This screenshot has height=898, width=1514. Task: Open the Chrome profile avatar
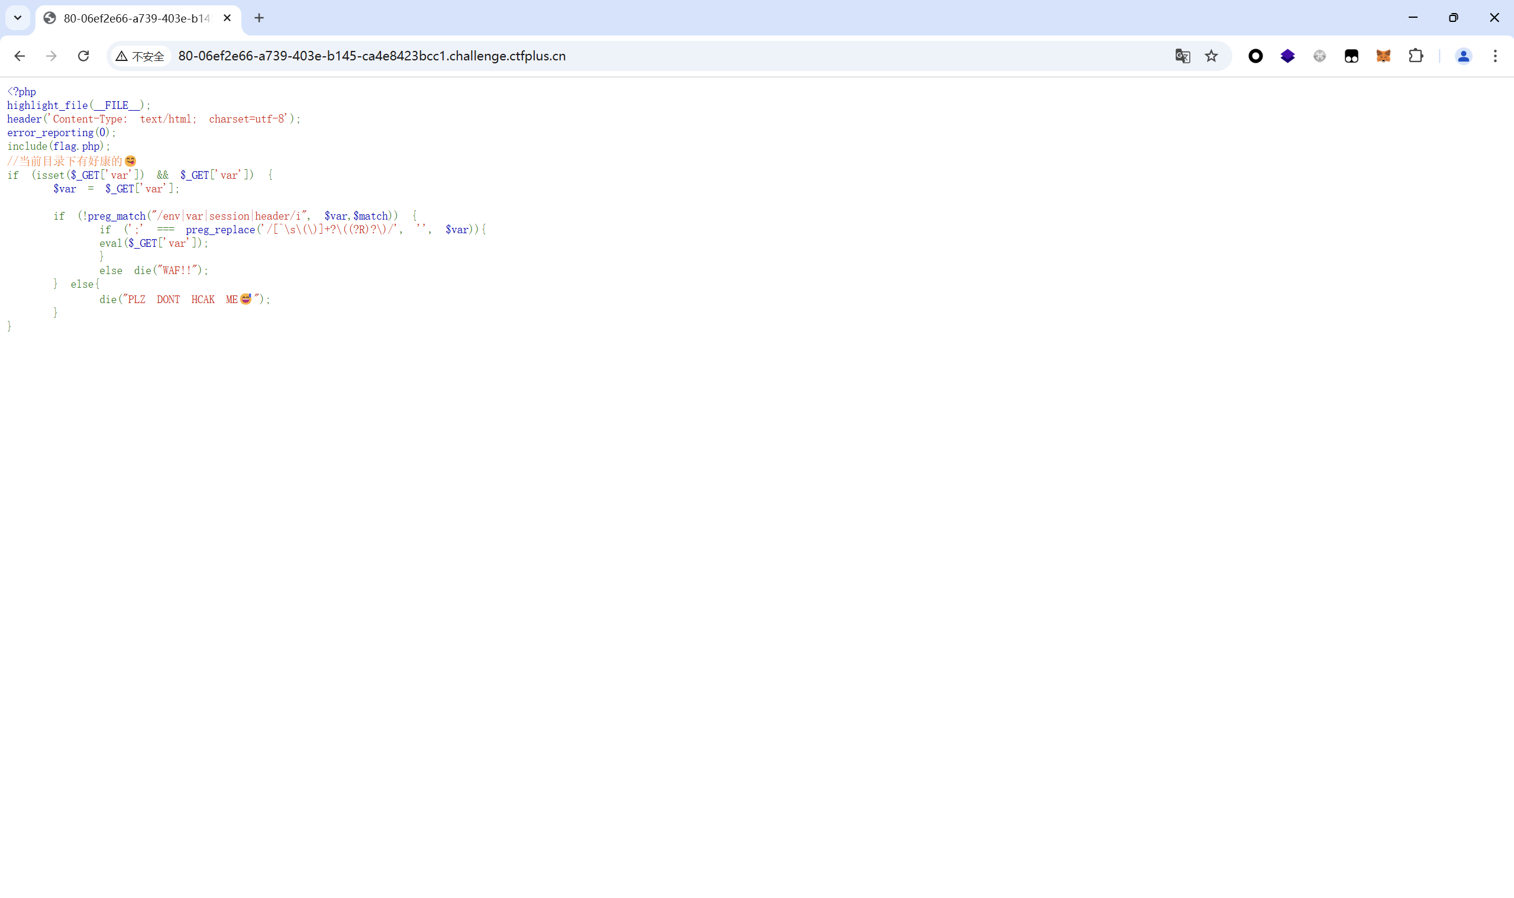(1463, 56)
